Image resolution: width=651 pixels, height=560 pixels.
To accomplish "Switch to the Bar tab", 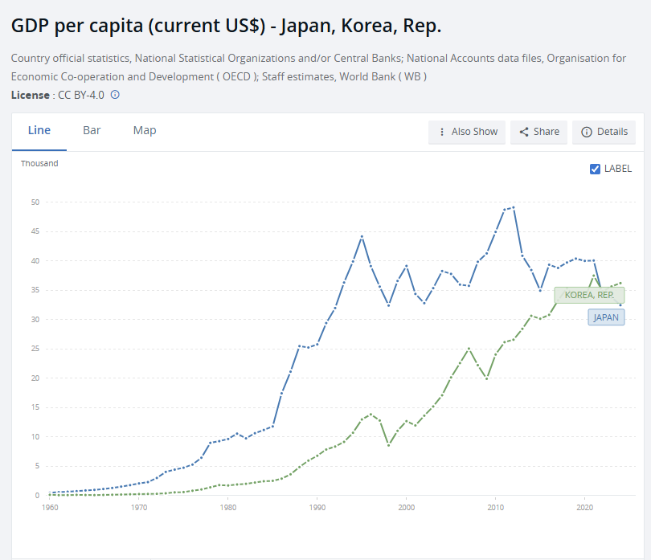I will pyautogui.click(x=92, y=130).
